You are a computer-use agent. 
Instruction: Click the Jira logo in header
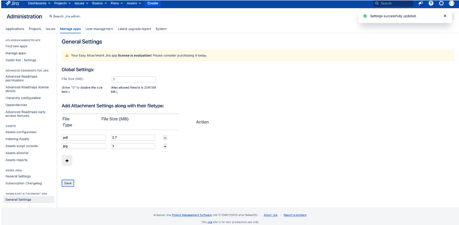[x=12, y=4]
